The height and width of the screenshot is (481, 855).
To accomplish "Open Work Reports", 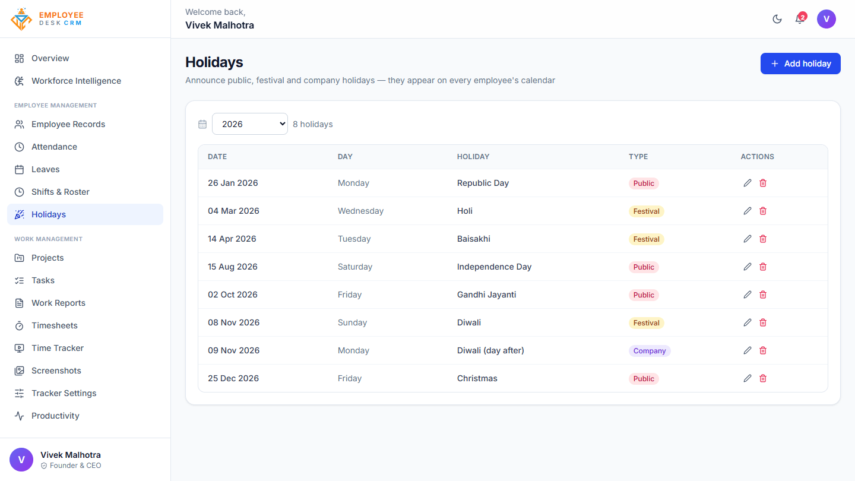I will (x=85, y=303).
